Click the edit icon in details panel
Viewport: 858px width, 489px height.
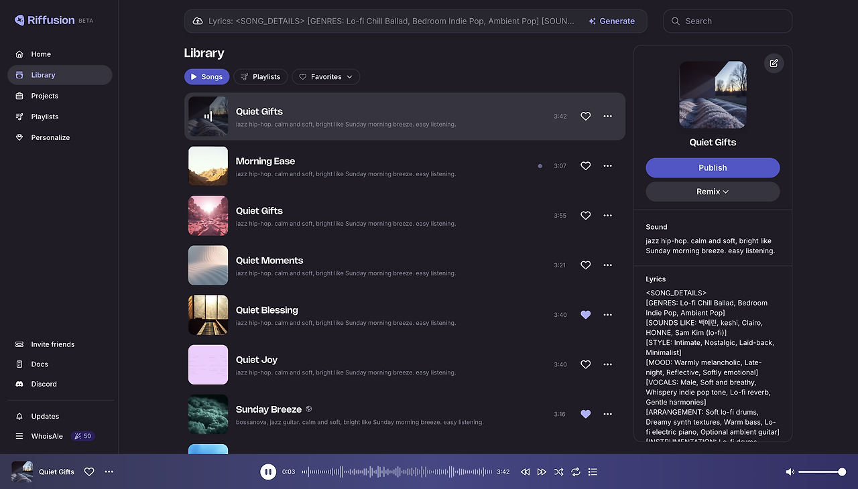click(x=774, y=63)
